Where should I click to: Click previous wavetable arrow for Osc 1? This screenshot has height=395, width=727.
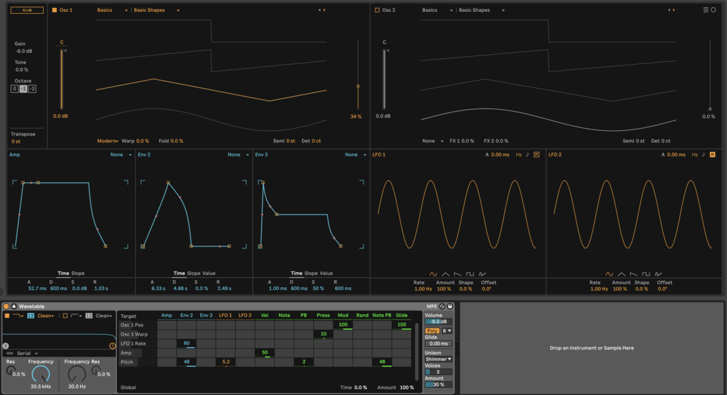(x=319, y=10)
